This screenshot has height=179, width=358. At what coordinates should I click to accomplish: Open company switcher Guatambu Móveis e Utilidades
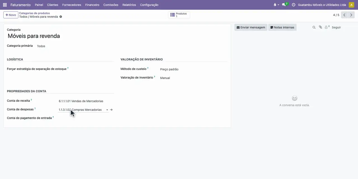(322, 5)
